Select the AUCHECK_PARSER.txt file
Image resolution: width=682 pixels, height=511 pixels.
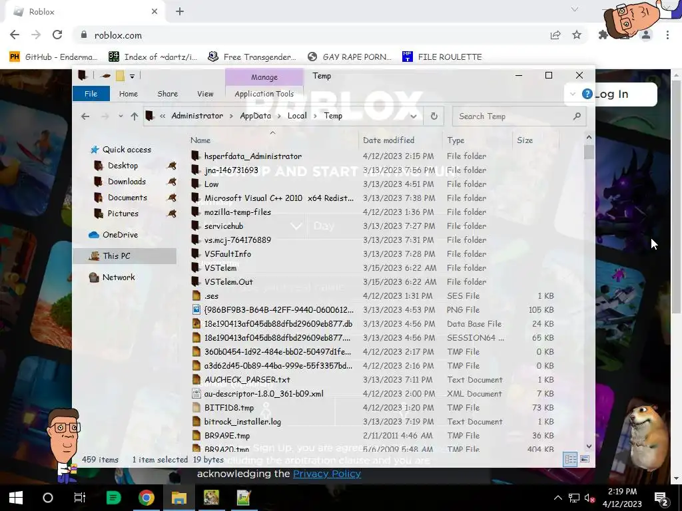[247, 380]
